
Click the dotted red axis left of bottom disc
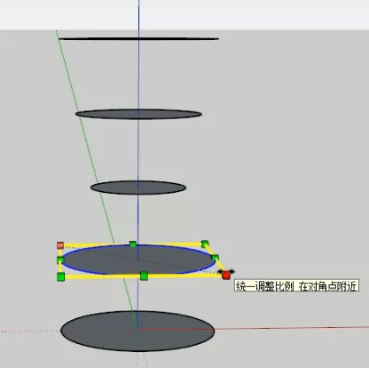(29, 331)
